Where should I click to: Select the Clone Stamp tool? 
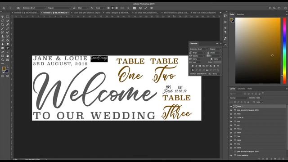3,36
